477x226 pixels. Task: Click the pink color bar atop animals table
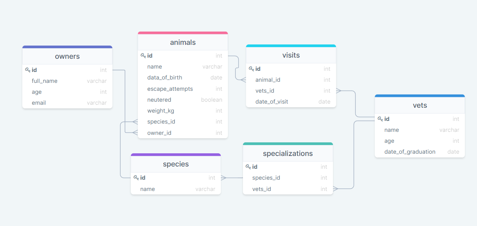click(183, 33)
